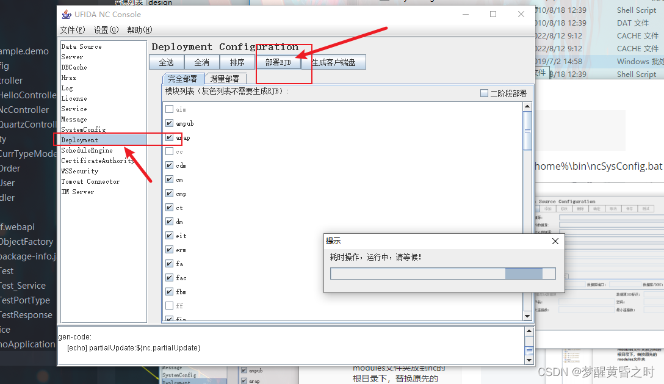Uncheck the ampub module
This screenshot has height=384, width=664.
click(169, 123)
